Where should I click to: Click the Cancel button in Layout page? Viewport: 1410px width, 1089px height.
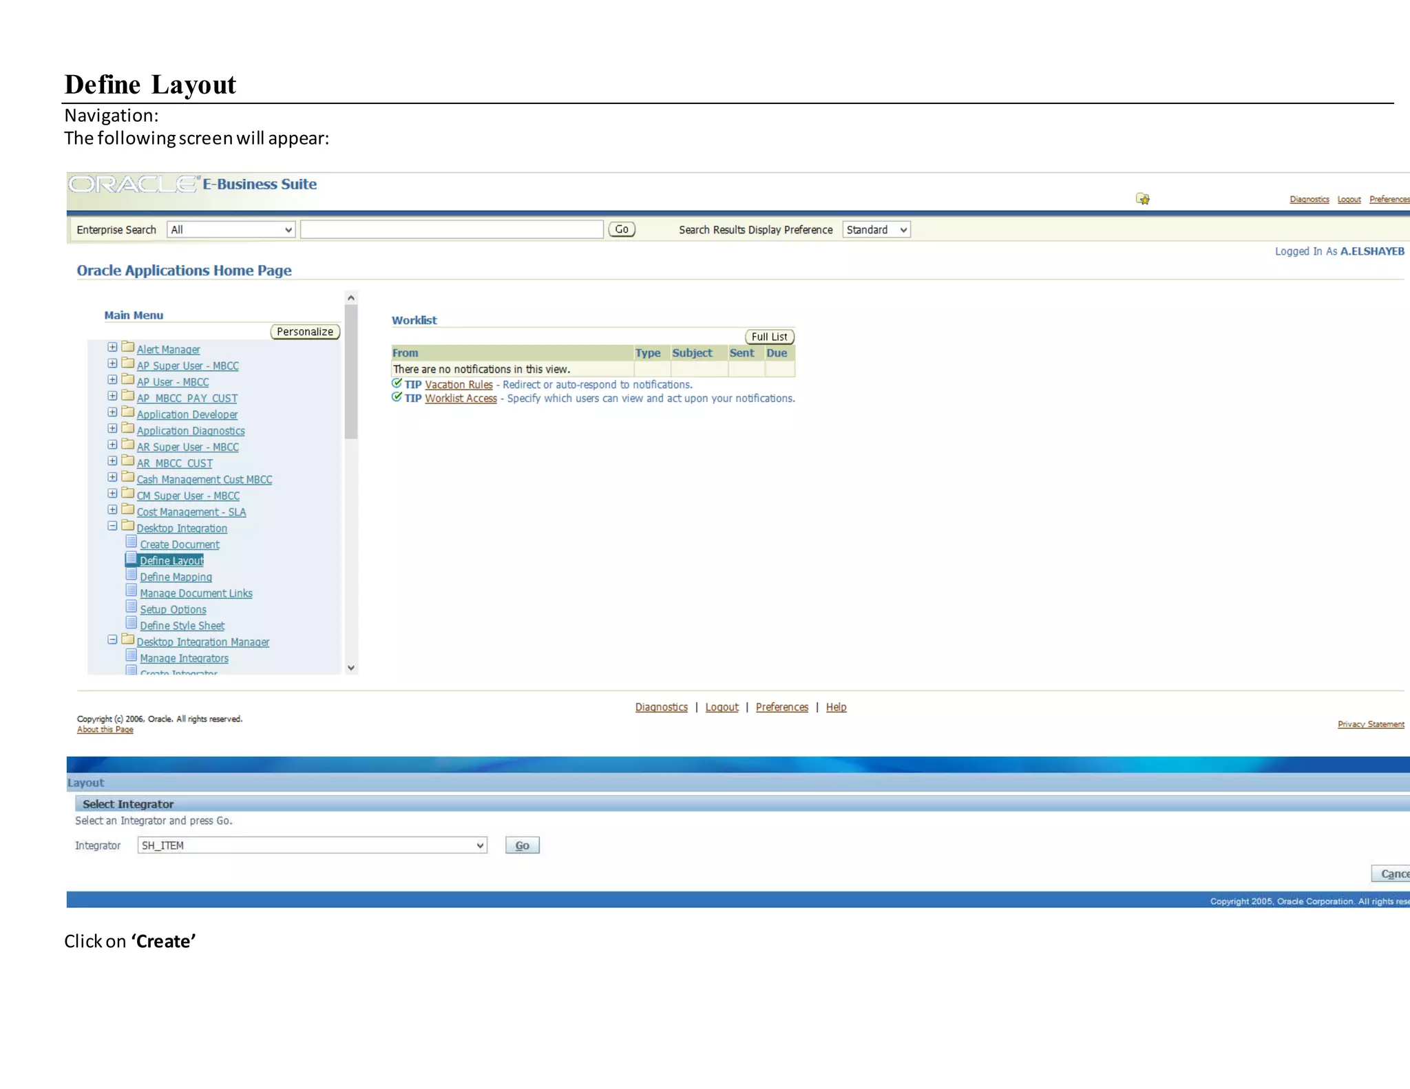pyautogui.click(x=1391, y=874)
